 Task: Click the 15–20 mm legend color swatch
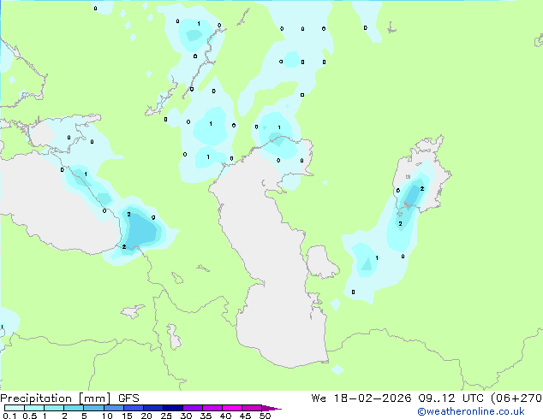pyautogui.click(x=134, y=408)
